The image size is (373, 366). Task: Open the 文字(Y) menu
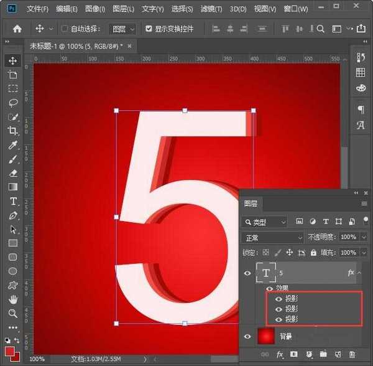(x=152, y=9)
